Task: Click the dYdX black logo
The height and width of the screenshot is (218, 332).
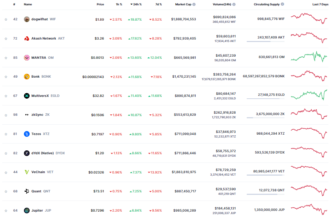Action: (27, 153)
